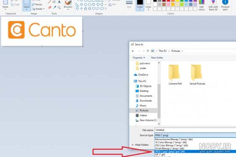
Task: Expand the shapes gallery more arrow
Action: [x=106, y=8]
